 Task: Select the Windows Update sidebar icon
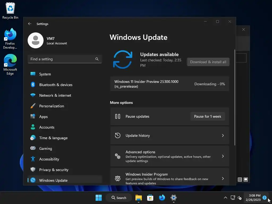point(33,180)
